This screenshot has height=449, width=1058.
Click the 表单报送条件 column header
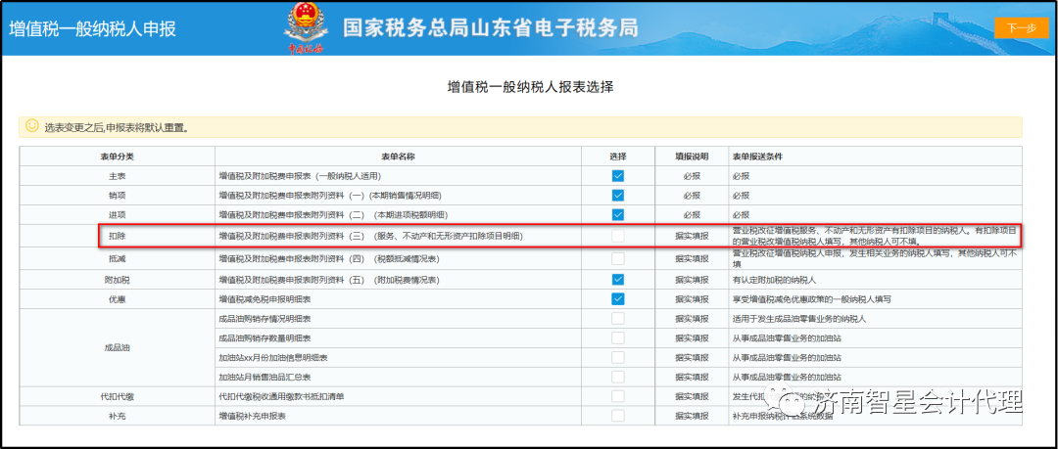coord(757,157)
